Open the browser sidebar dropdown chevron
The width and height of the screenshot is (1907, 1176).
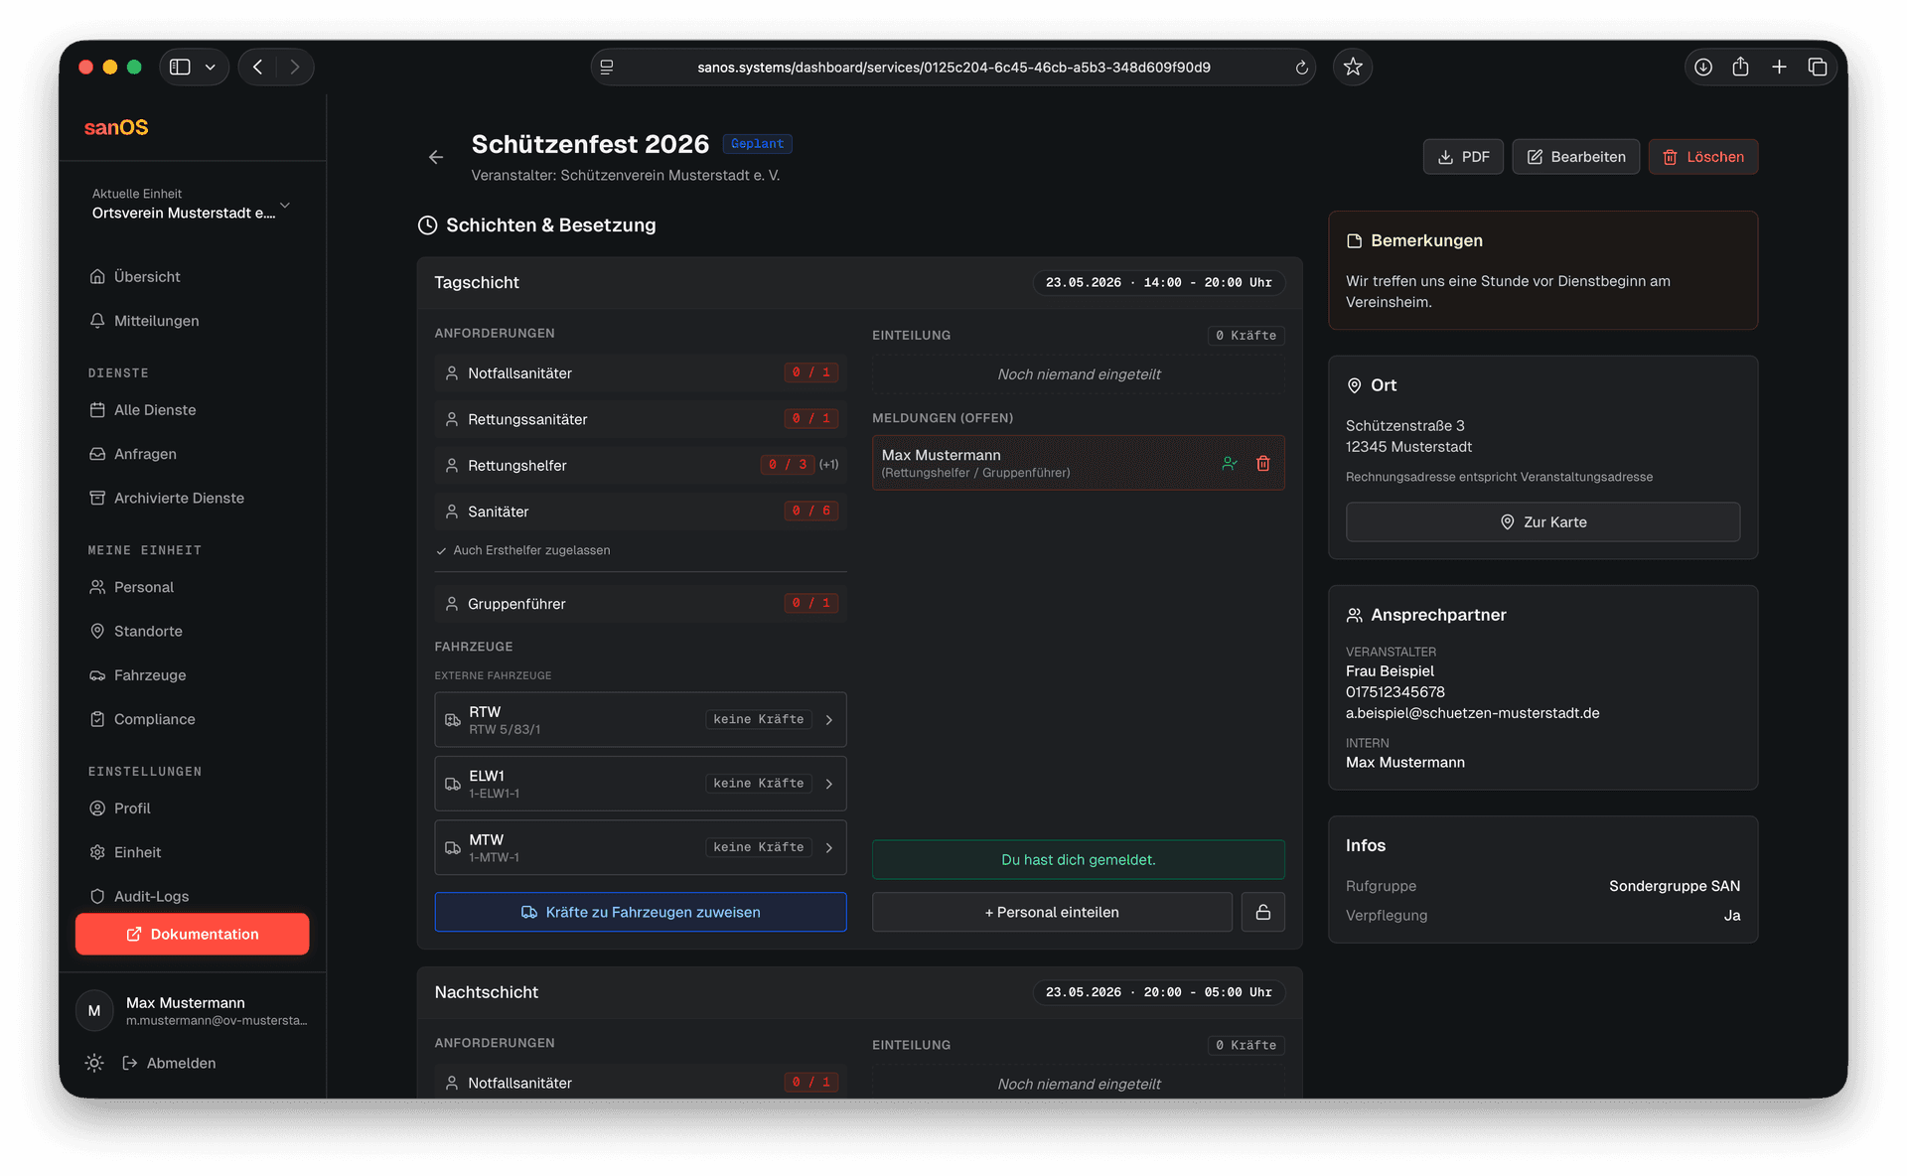coord(210,67)
